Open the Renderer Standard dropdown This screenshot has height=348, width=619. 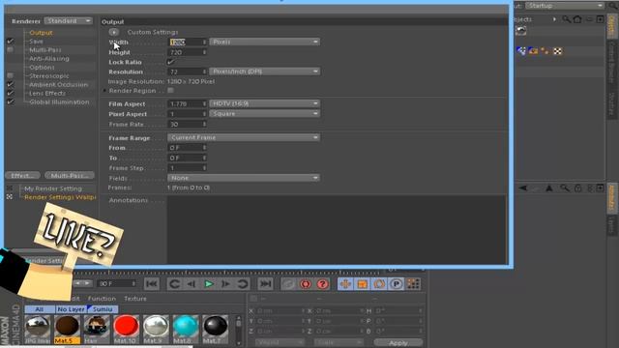(x=69, y=20)
